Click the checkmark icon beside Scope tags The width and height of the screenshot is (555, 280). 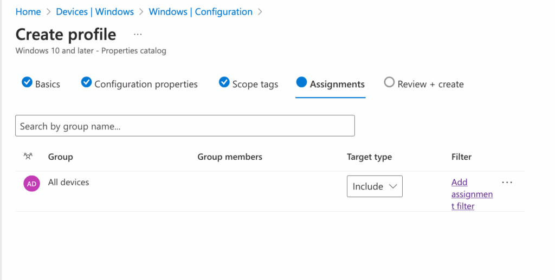[224, 83]
